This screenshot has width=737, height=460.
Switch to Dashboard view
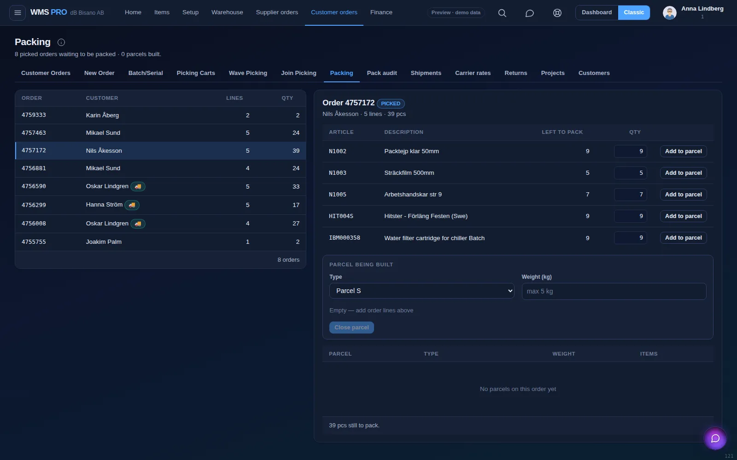(x=597, y=12)
